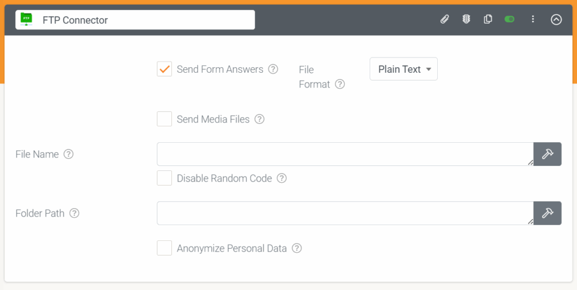The image size is (577, 290).
Task: Click the duplicate connector copy icon
Action: coord(487,20)
